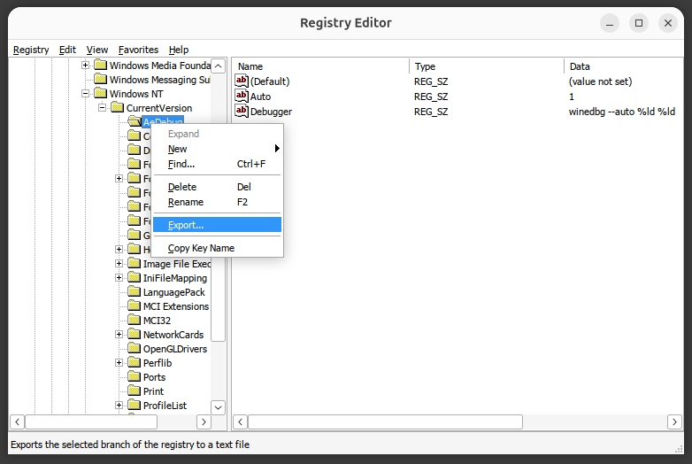Screen dimensions: 692x464
Task: Click the ProfileList folder icon
Action: (135, 405)
